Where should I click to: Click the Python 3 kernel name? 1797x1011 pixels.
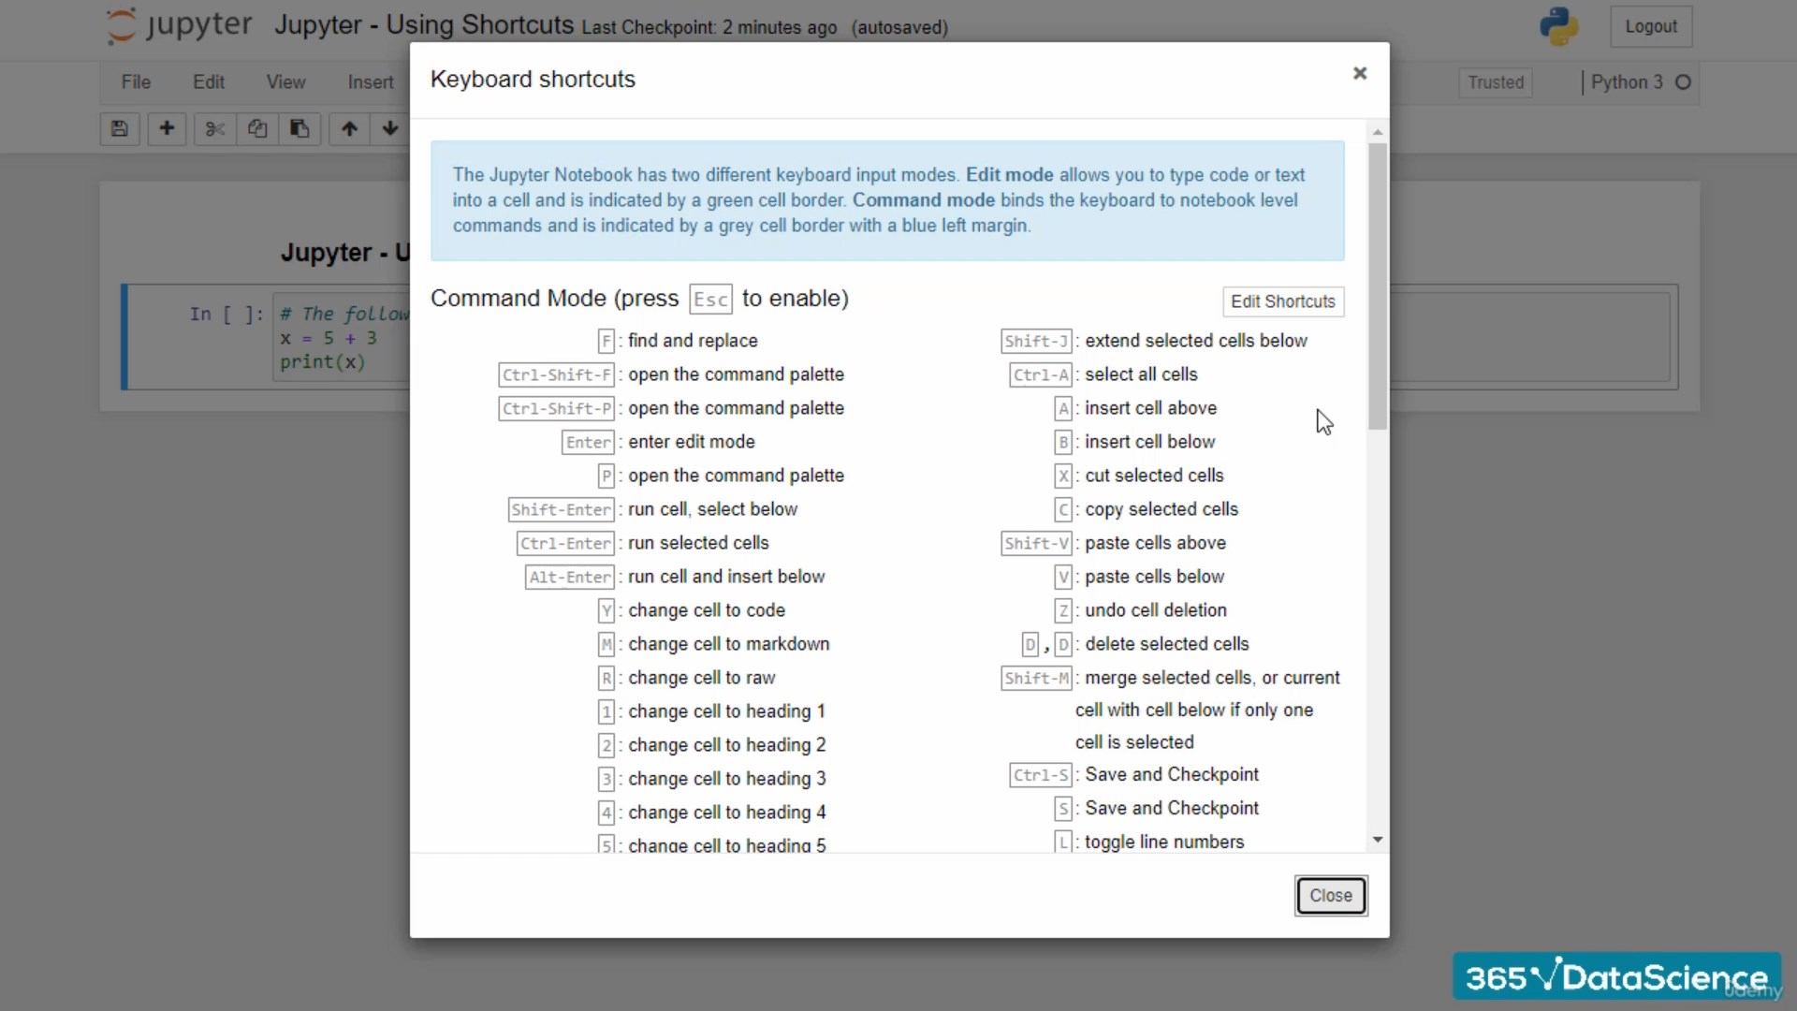tap(1627, 82)
